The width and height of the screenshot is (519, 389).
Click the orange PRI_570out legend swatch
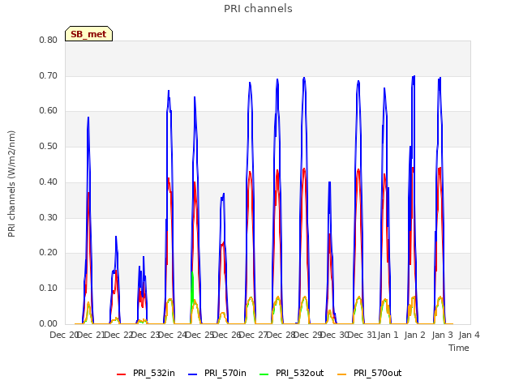point(342,374)
